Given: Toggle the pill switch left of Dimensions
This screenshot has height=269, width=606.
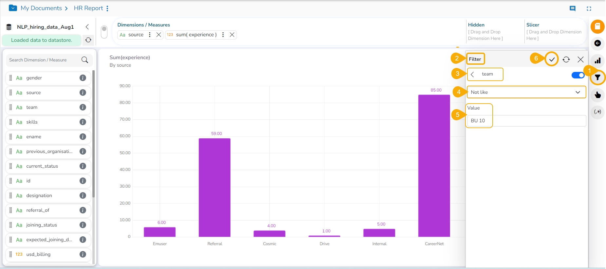Looking at the screenshot, I should pos(104,32).
